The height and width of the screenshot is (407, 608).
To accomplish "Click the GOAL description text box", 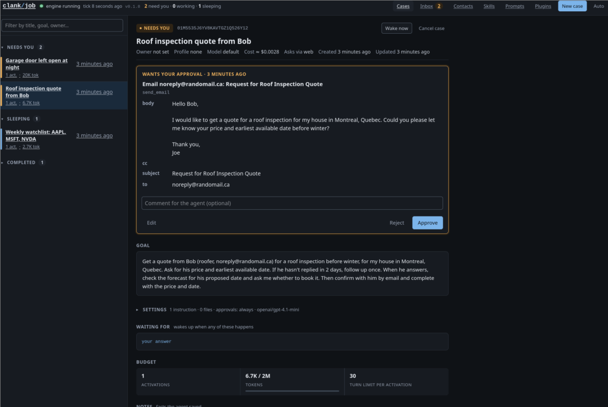I will [292, 274].
